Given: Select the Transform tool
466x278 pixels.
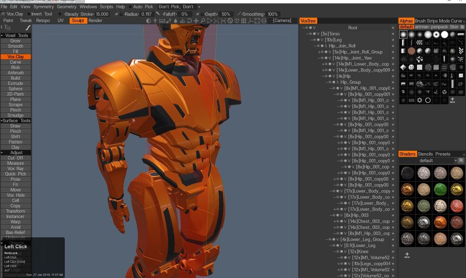Looking at the screenshot, I should (15, 211).
